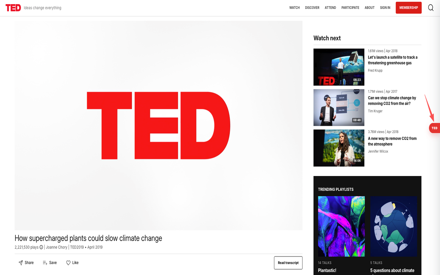
Task: Click the "TRENDING PLAYLISTS" heading
Action: 336,189
